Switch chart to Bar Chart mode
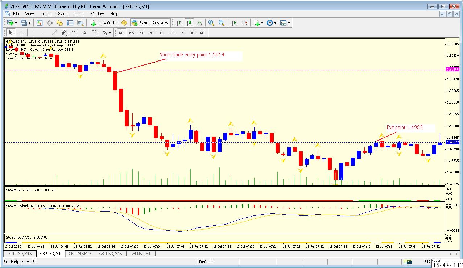The width and height of the screenshot is (463, 268). click(x=179, y=23)
